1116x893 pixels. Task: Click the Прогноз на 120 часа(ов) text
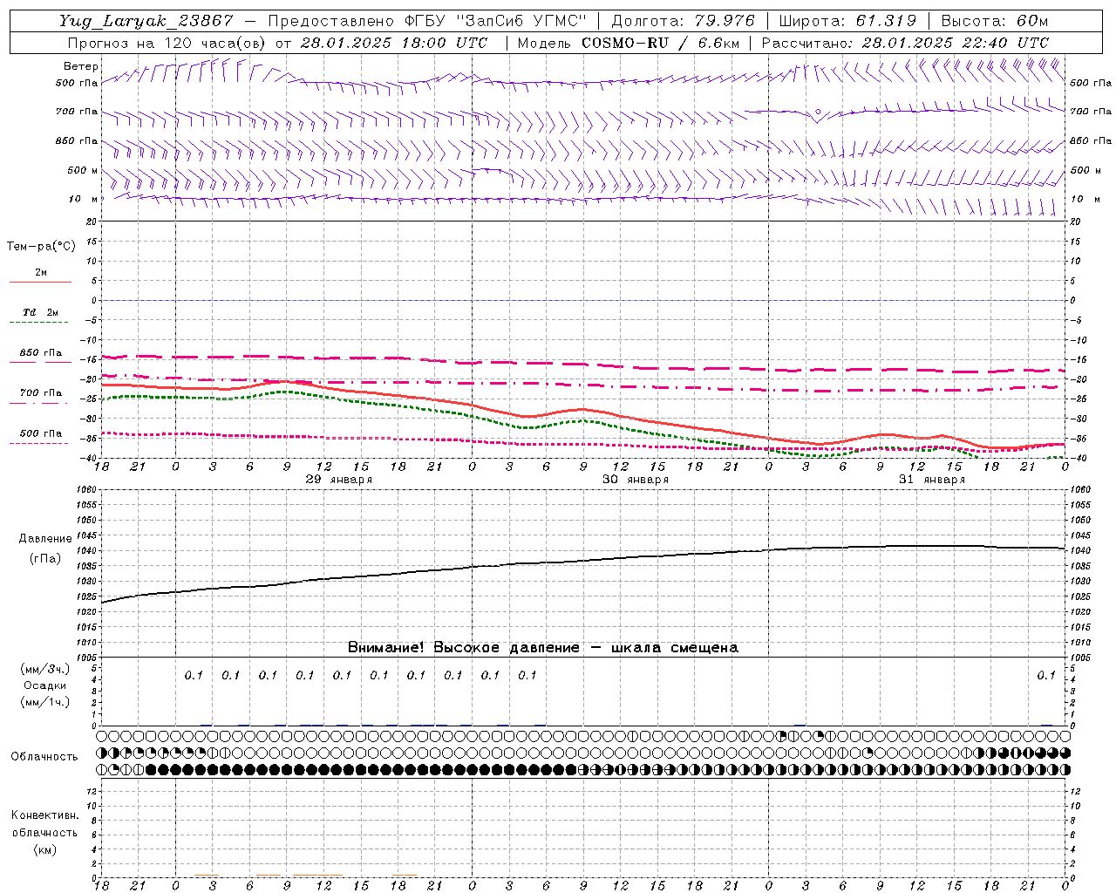tap(168, 43)
